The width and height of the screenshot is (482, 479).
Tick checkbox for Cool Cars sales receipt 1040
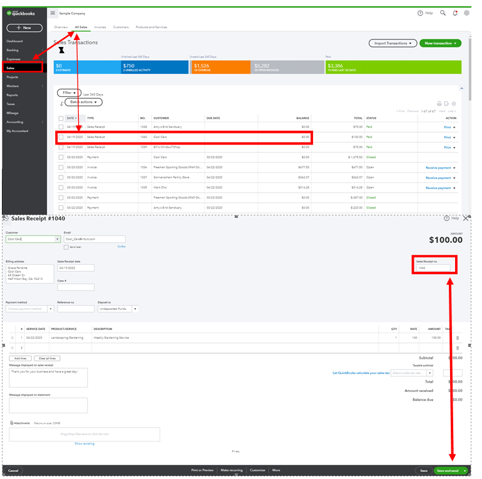pos(61,137)
